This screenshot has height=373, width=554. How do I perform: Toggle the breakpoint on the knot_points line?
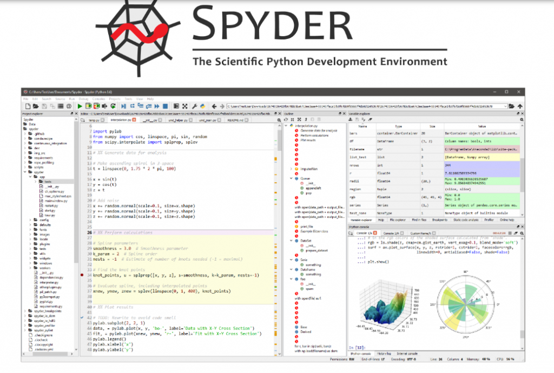click(x=82, y=275)
